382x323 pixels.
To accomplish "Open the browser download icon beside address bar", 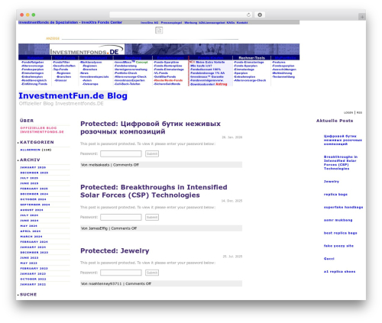I will coord(260,15).
